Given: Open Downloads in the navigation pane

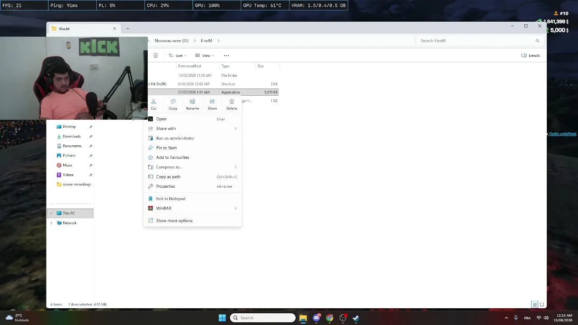Looking at the screenshot, I should coord(70,136).
